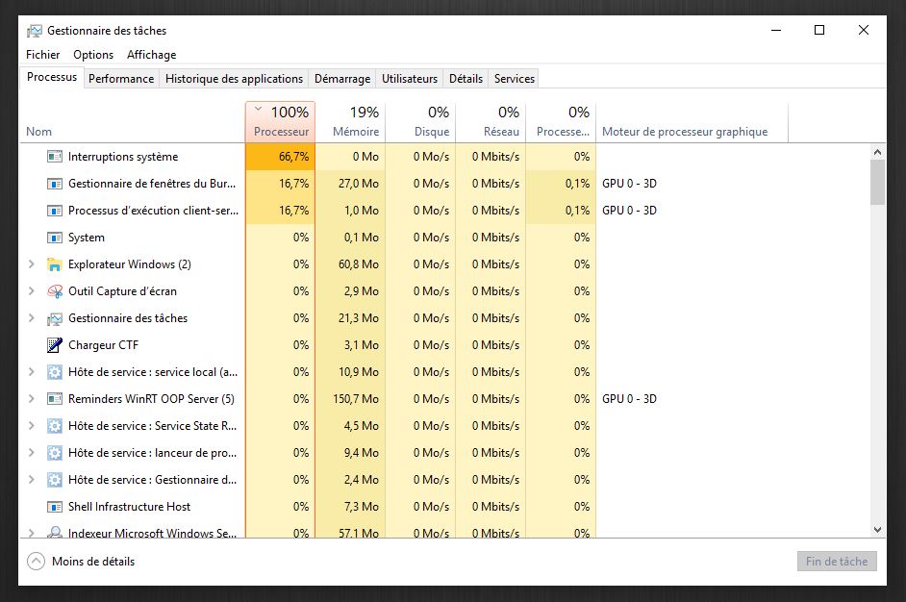
Task: Open the Fichier menu
Action: click(x=42, y=55)
